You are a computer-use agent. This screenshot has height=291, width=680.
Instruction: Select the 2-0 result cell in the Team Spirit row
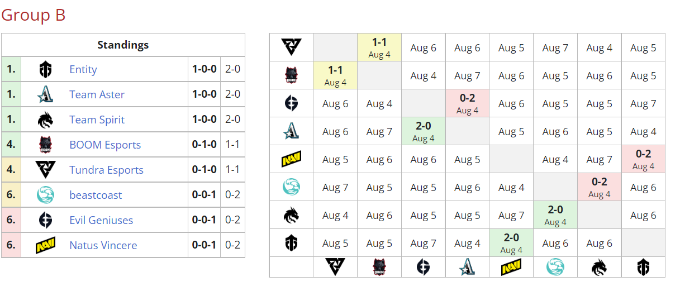tap(555, 215)
